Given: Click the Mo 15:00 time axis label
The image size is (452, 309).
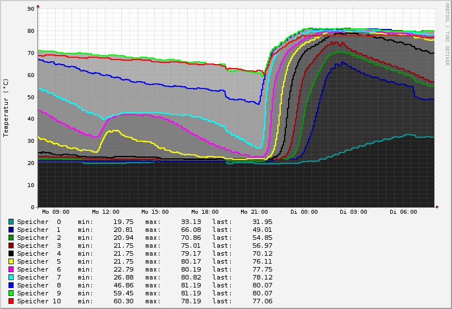Looking at the screenshot, I should coord(155,212).
